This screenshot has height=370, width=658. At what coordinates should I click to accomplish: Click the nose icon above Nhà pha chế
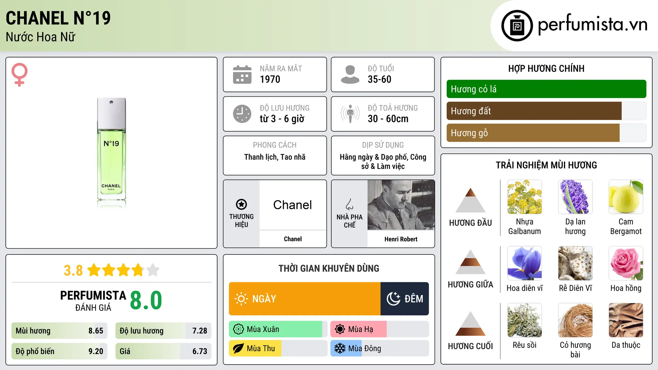pos(350,204)
